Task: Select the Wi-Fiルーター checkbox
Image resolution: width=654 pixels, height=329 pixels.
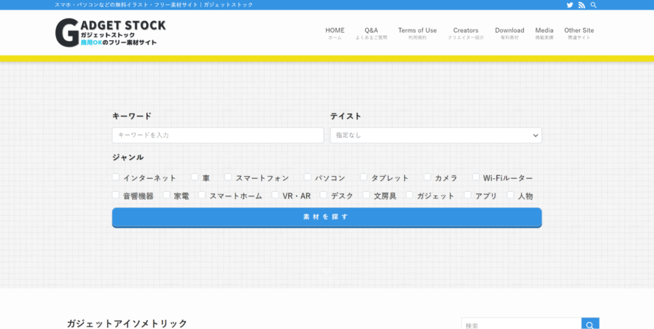Action: coord(476,177)
